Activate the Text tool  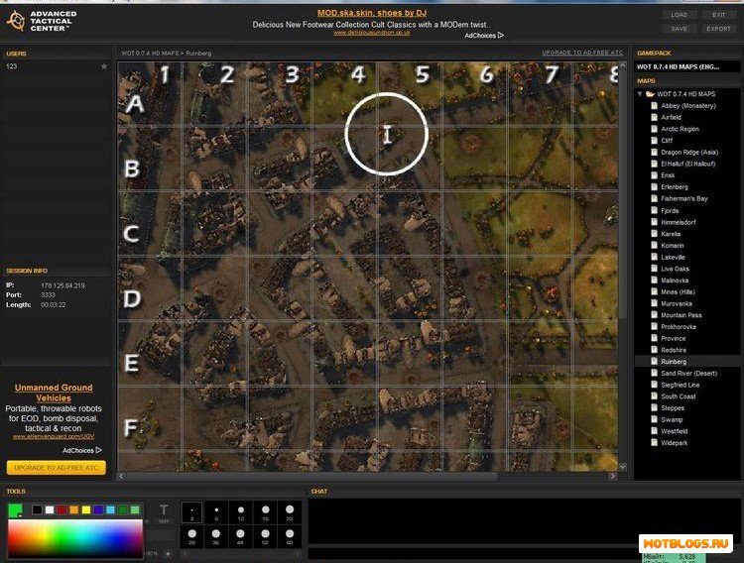pos(164,512)
